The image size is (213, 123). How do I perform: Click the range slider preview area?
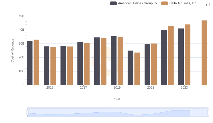pos(118,113)
